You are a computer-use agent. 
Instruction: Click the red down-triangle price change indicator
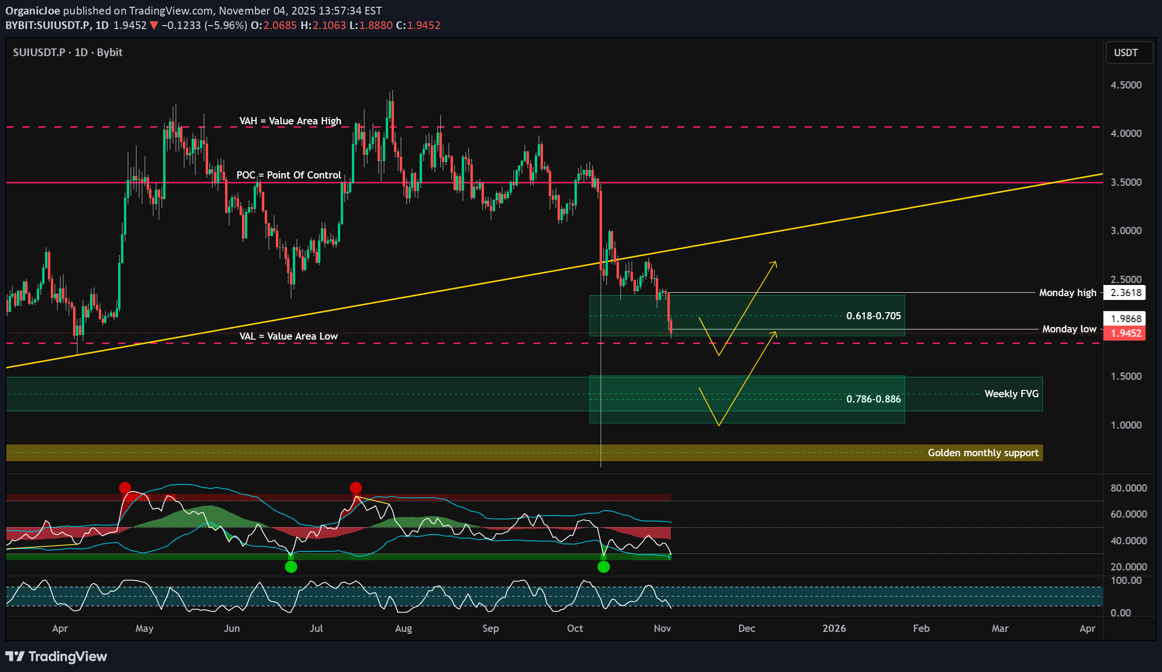(x=153, y=26)
